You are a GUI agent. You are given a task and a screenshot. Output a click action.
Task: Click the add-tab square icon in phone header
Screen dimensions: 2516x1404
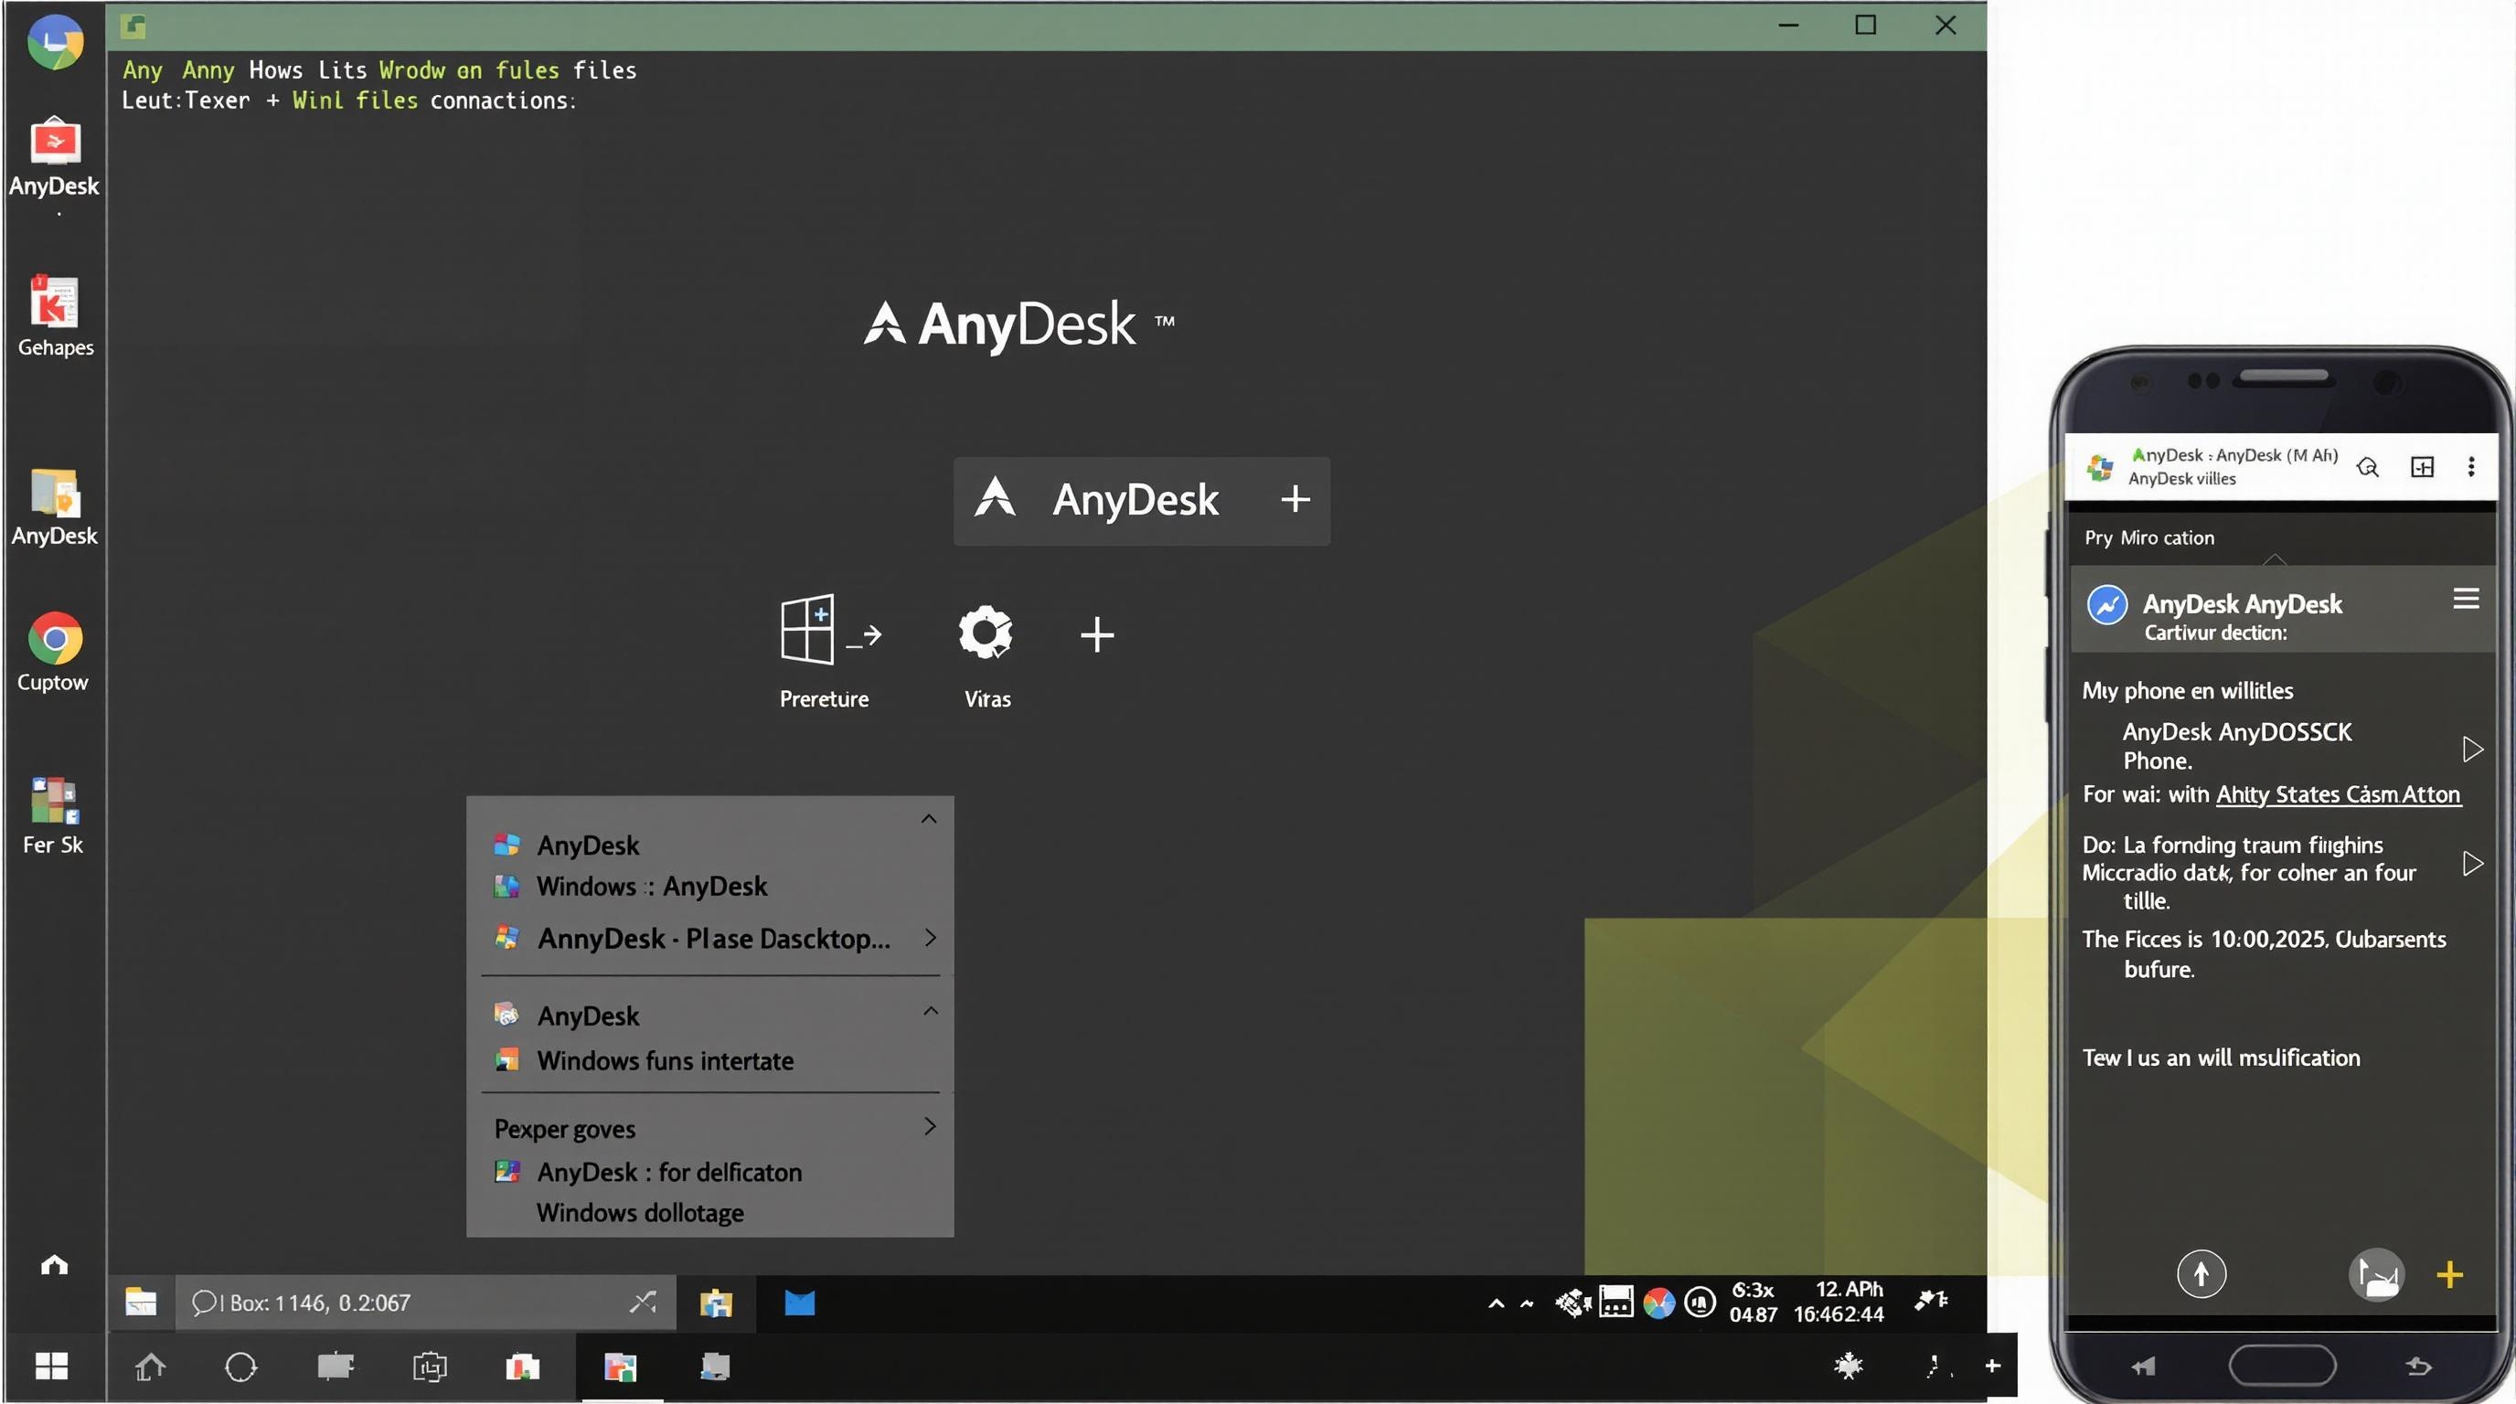tap(2422, 467)
